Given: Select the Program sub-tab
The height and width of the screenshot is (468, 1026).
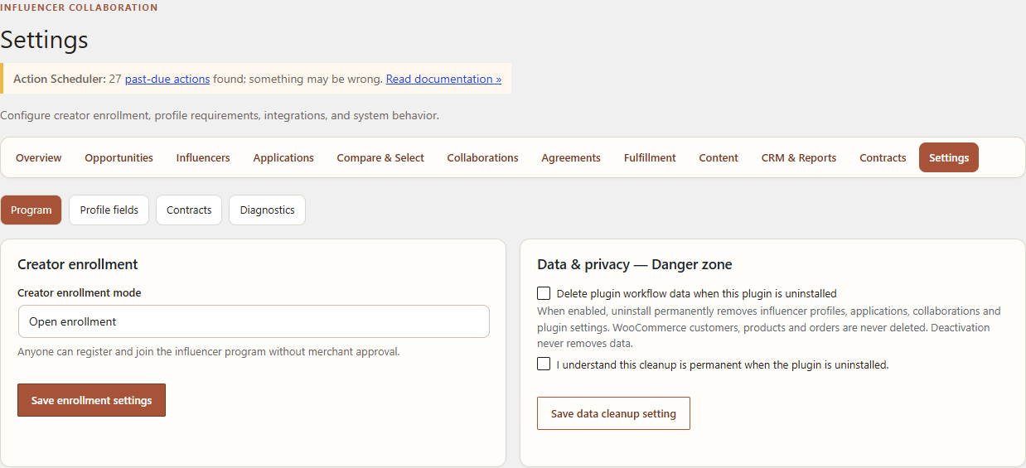Looking at the screenshot, I should (31, 210).
